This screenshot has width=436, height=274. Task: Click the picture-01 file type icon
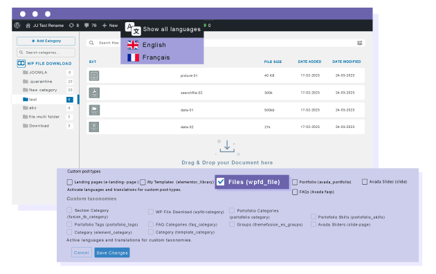click(94, 75)
